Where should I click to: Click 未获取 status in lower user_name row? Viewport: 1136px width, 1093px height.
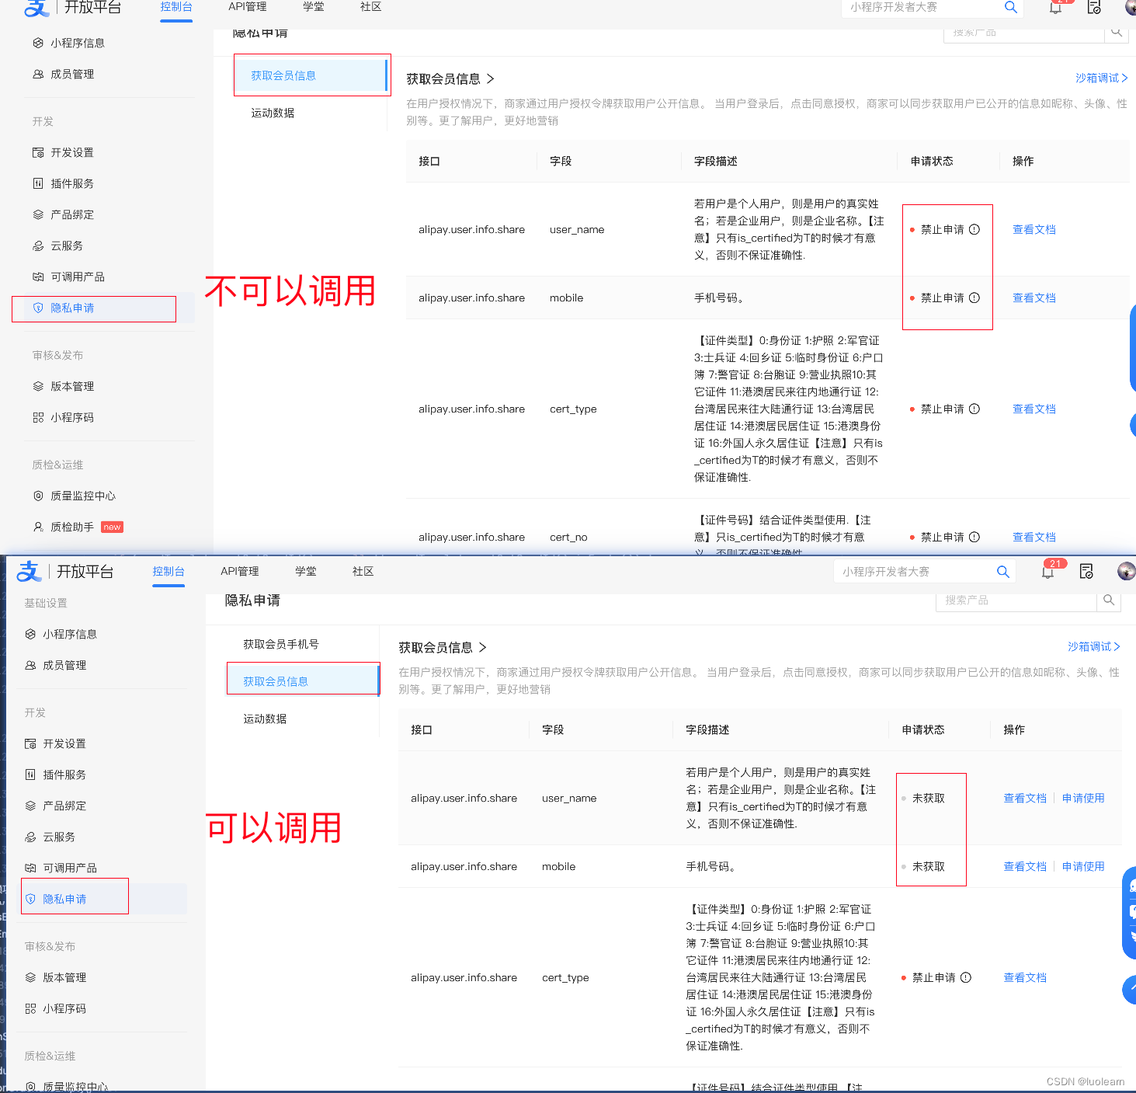click(928, 798)
